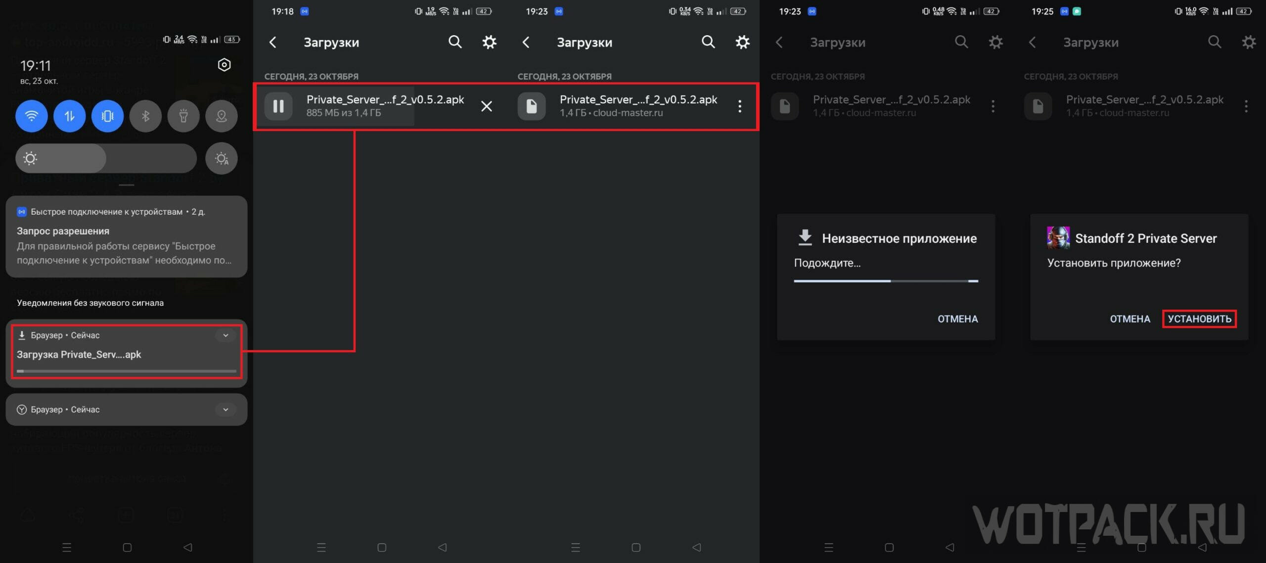Pause the Private_Server apk download
The height and width of the screenshot is (563, 1266).
point(278,106)
